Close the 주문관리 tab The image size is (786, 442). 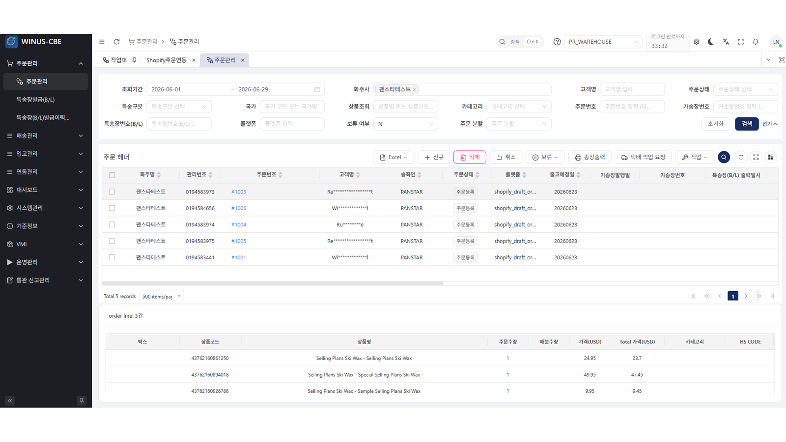coord(243,60)
